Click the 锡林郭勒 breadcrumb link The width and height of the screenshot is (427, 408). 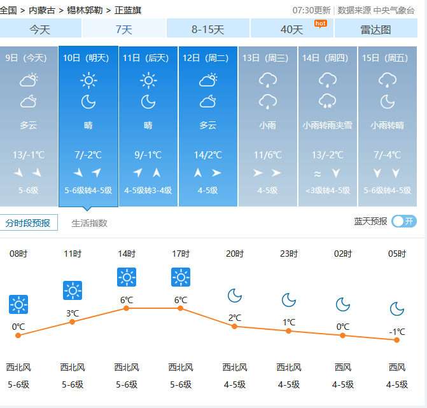pos(85,10)
